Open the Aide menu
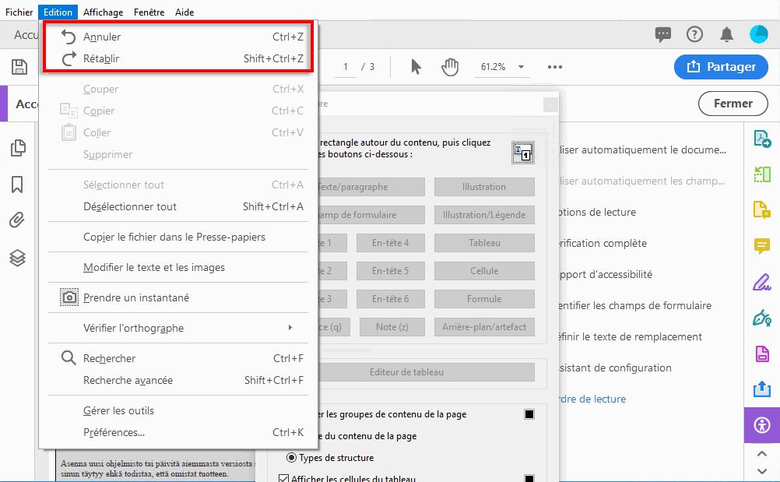The height and width of the screenshot is (482, 780). [x=184, y=12]
